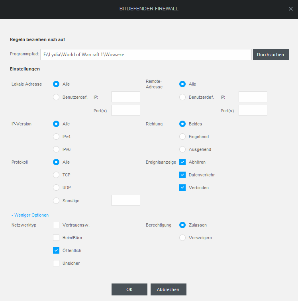Click into the Programmpfad text field
This screenshot has width=298, height=301.
(x=146, y=55)
